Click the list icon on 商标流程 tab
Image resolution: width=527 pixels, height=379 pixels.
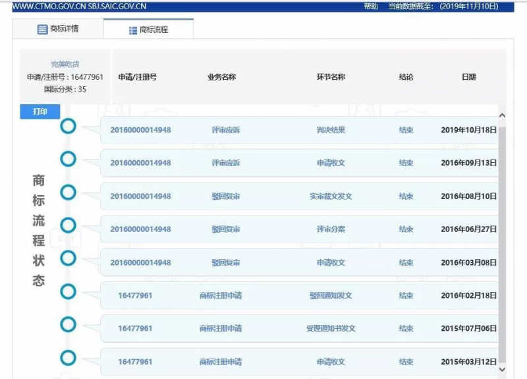[133, 30]
